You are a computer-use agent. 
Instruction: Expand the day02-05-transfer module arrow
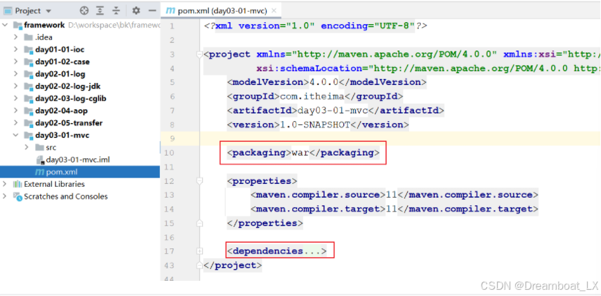point(16,123)
